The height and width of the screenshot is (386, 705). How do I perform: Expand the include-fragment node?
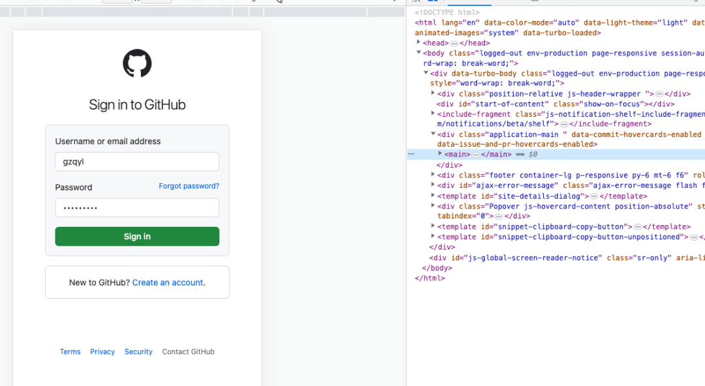point(433,113)
